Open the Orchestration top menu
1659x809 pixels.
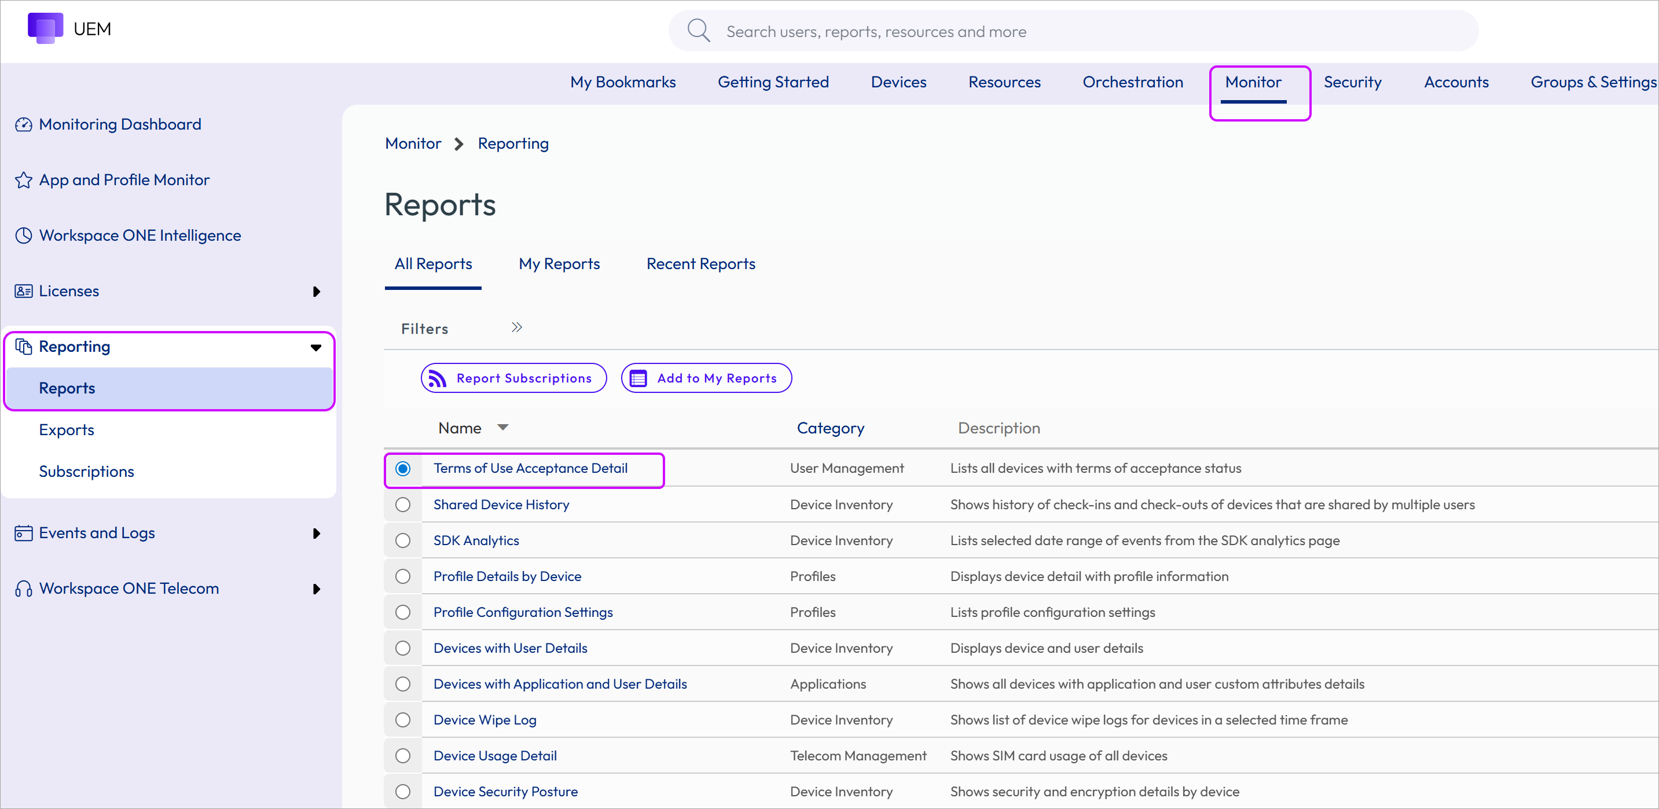coord(1133,82)
